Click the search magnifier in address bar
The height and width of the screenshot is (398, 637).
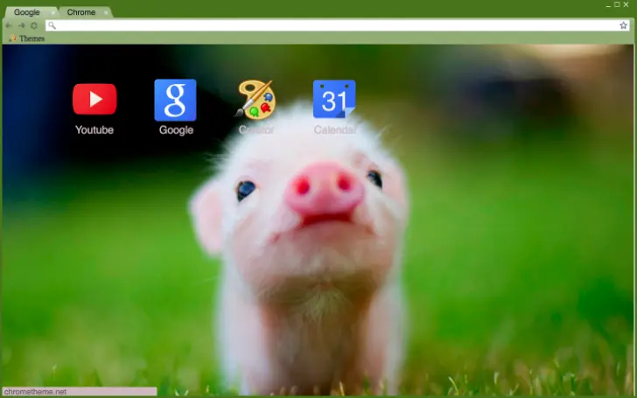point(52,25)
